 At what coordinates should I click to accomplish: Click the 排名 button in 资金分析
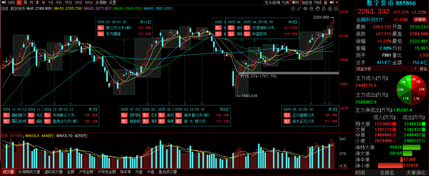pos(423,69)
